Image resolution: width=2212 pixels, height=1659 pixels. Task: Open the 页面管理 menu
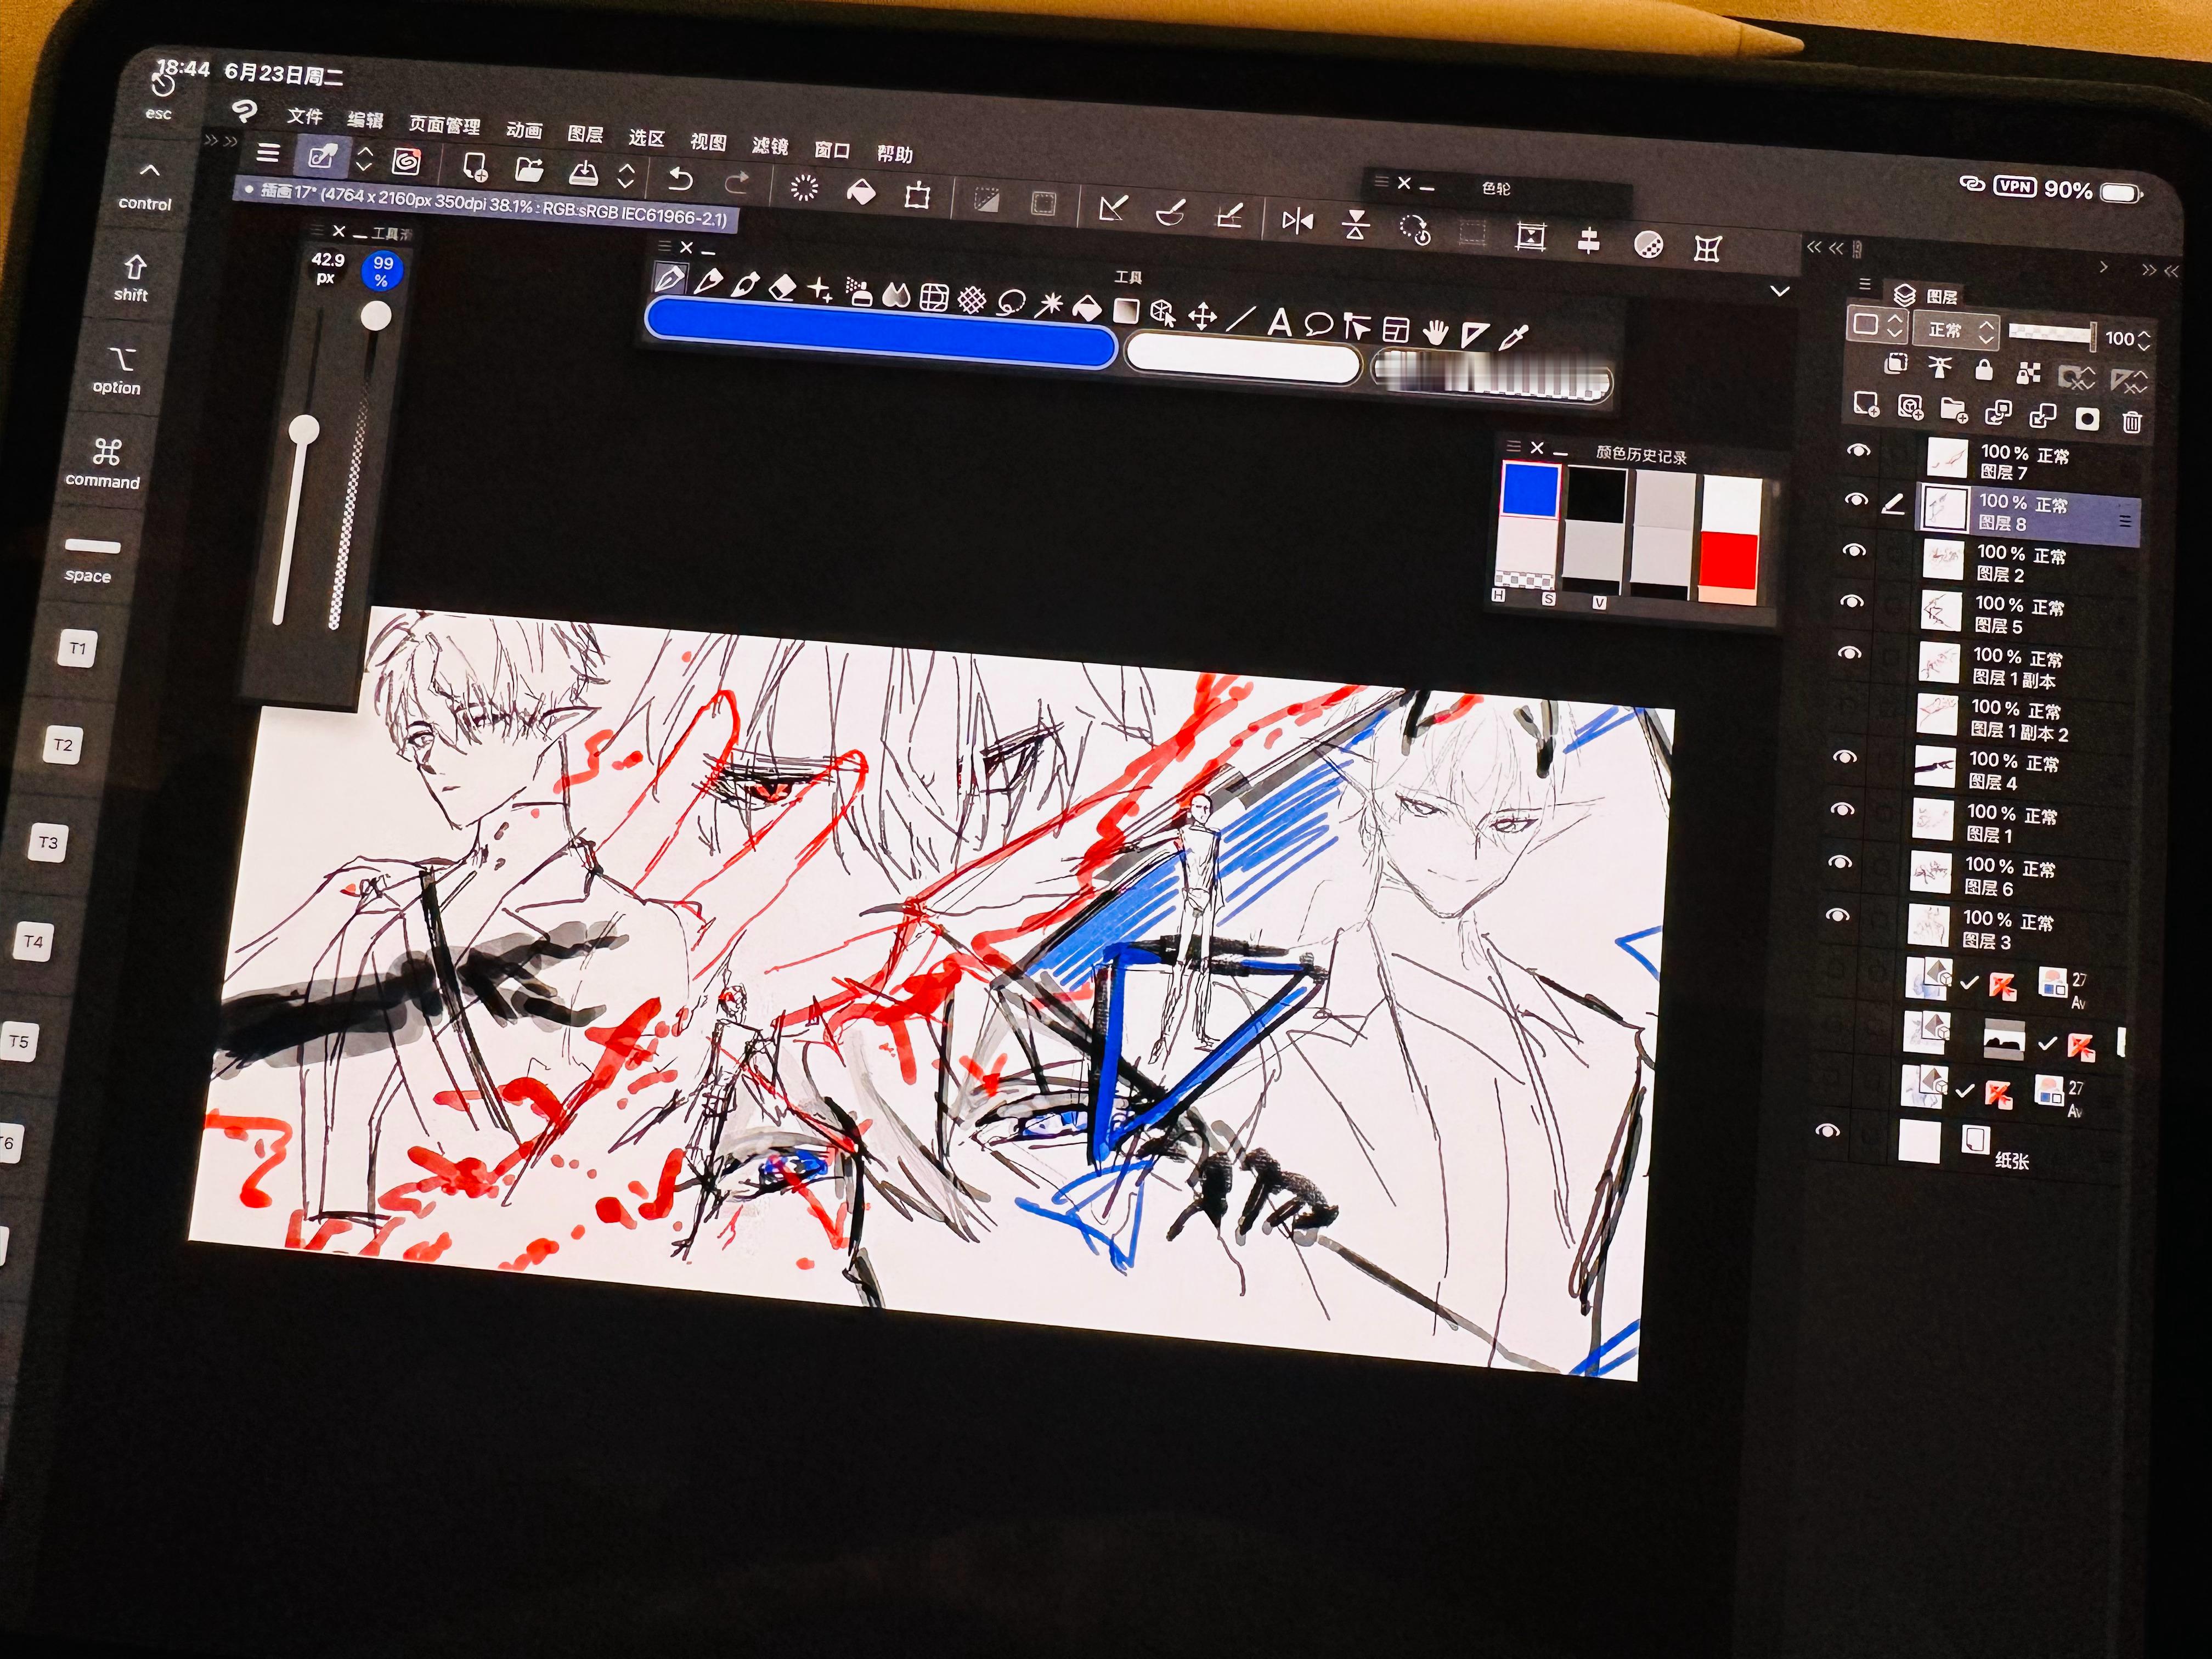point(444,125)
